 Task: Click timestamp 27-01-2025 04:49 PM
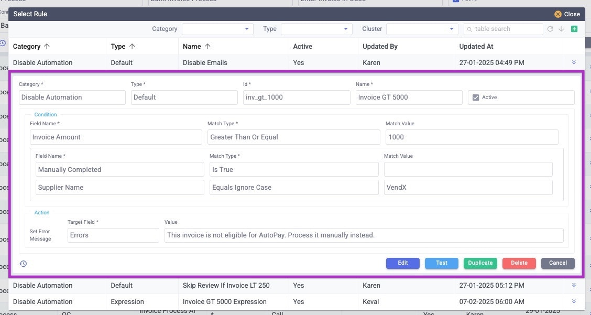491,62
